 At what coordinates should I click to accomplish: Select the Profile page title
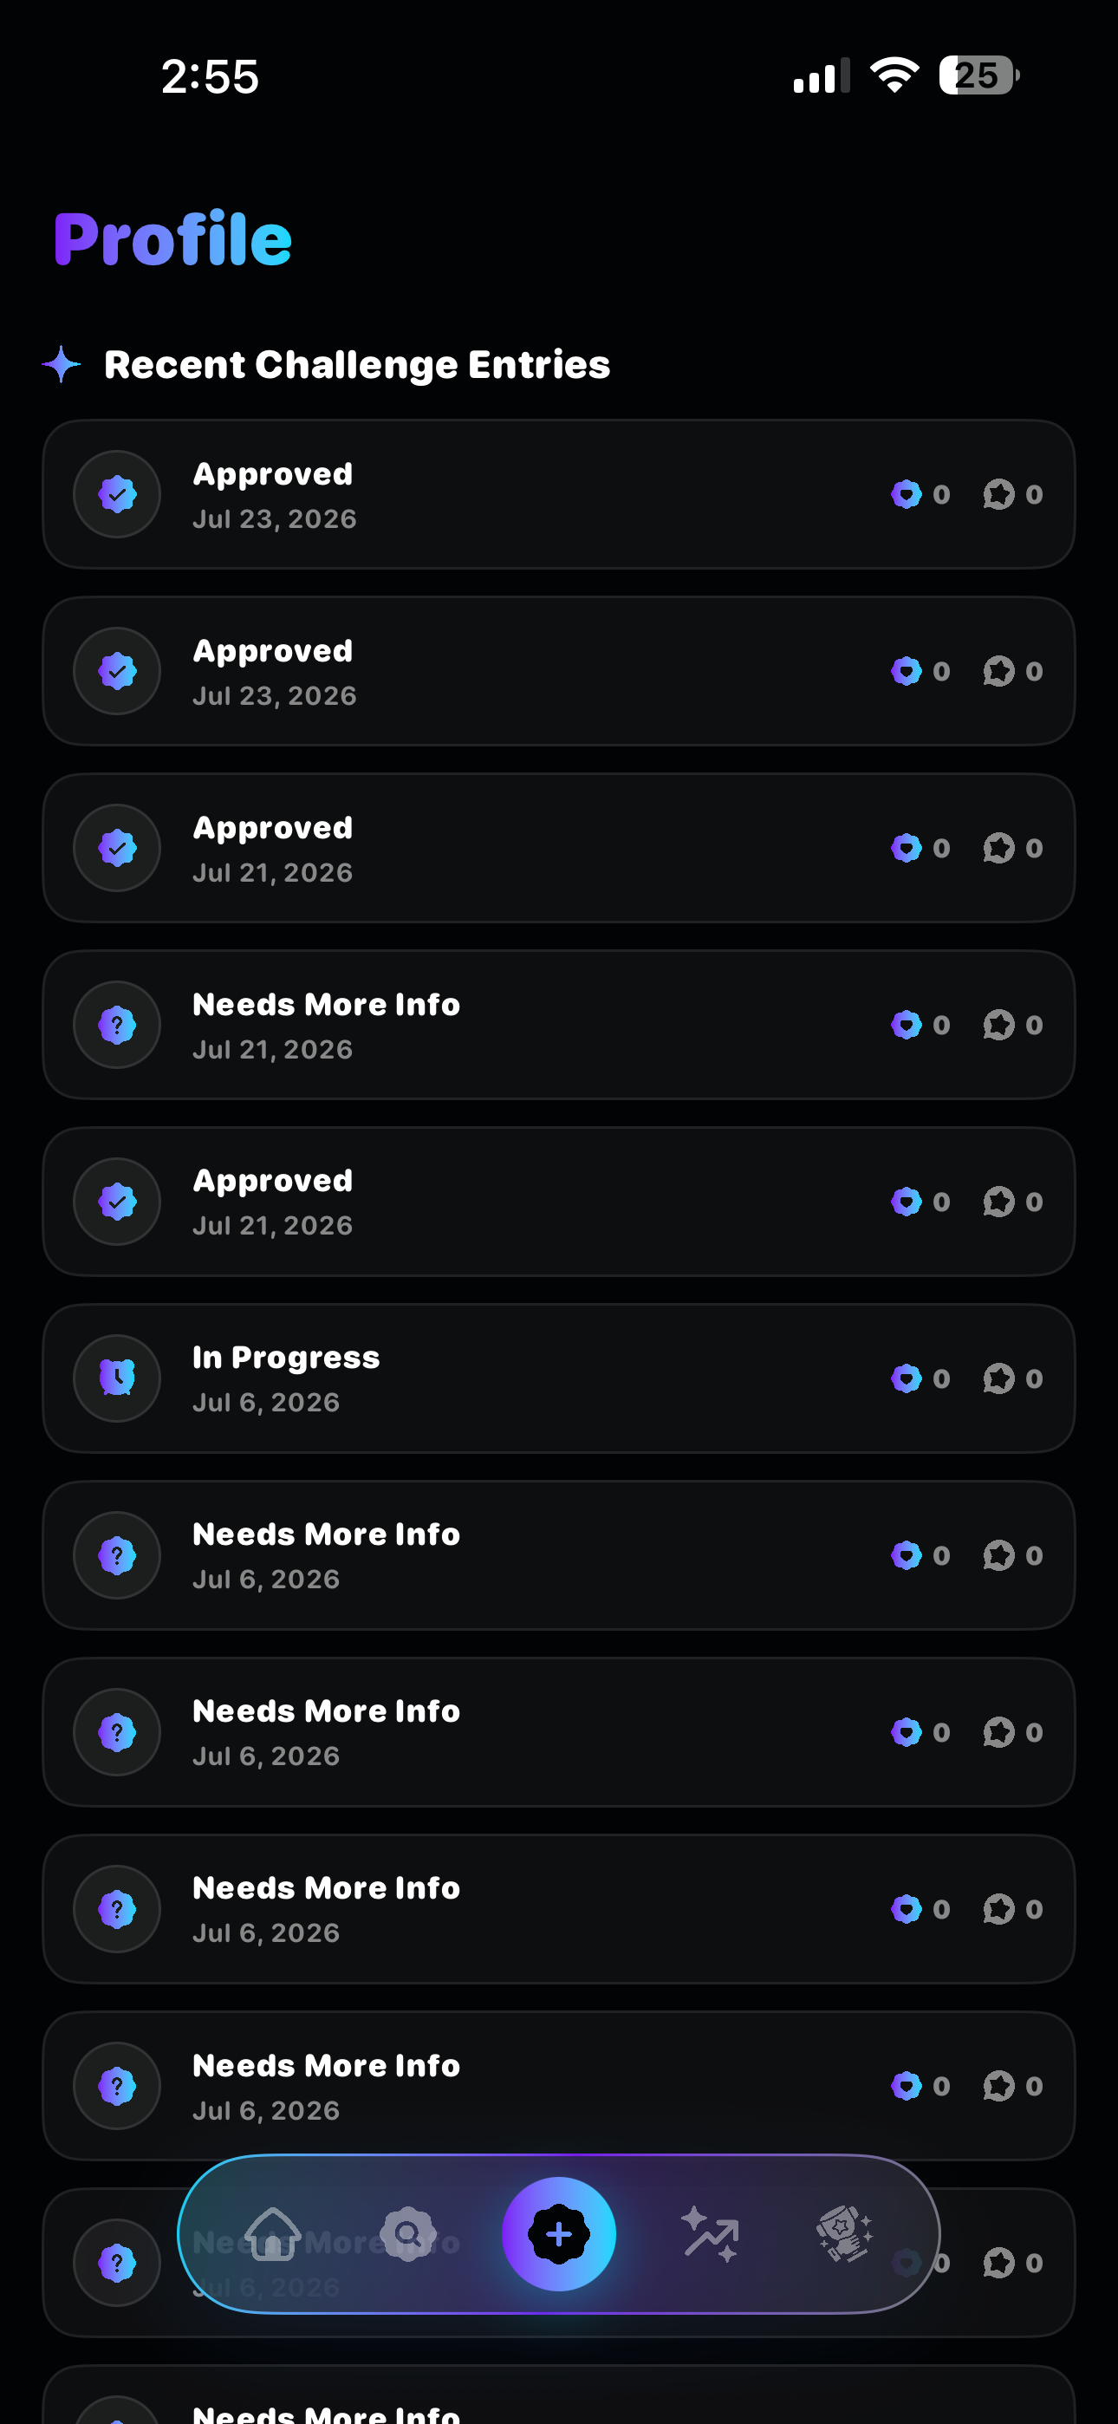point(173,239)
